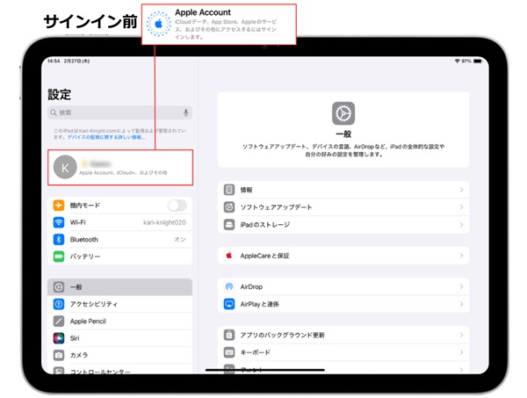Tap the large General gear icon in header
This screenshot has height=398, width=527.
[343, 113]
